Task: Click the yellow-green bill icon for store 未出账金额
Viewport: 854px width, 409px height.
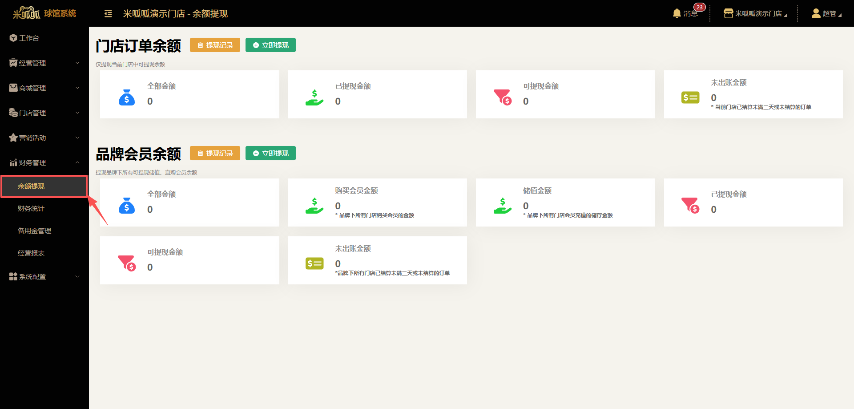Action: pyautogui.click(x=690, y=97)
